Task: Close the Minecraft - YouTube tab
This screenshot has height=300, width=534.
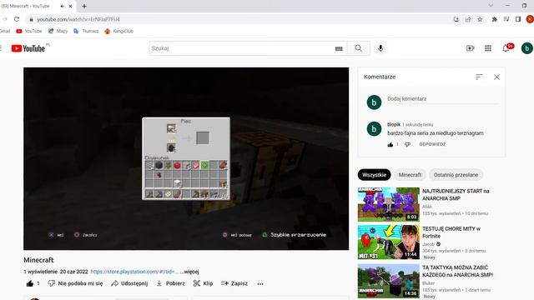Action: [x=70, y=6]
